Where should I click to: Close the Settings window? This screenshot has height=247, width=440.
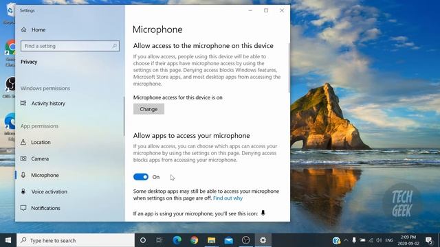tap(282, 10)
